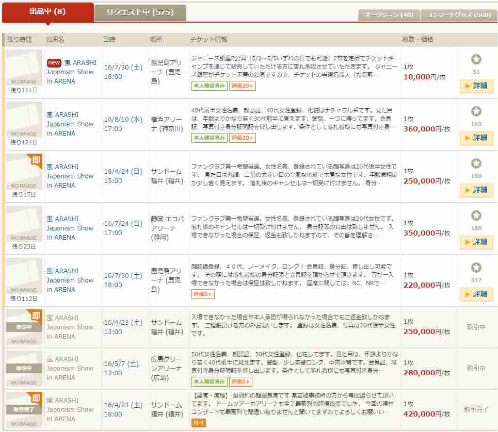Open 詳細 for the 220,000円 ticket
Image resolution: width=498 pixels, height=432 pixels.
click(476, 294)
